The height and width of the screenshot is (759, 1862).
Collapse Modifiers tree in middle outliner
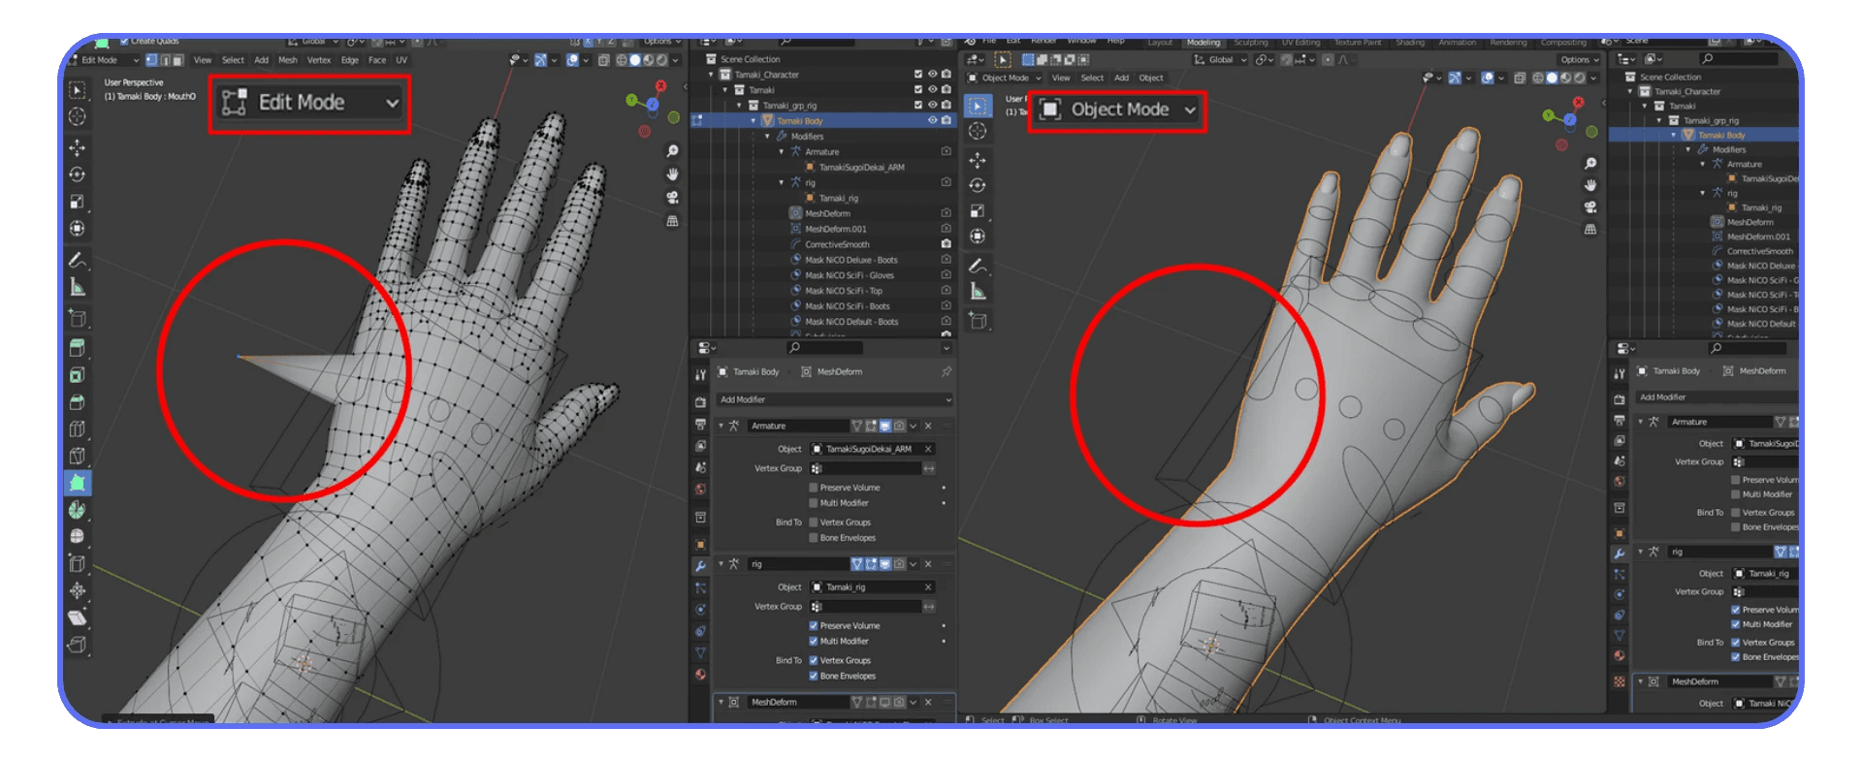point(767,137)
